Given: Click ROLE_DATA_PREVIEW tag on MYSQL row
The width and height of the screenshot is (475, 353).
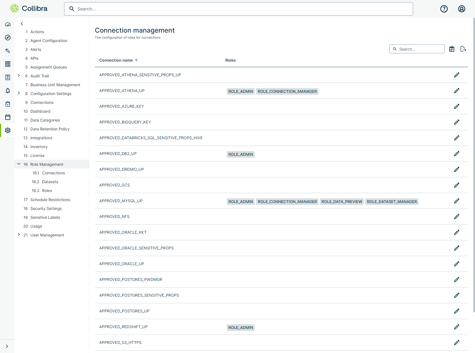Looking at the screenshot, I should coord(341,202).
